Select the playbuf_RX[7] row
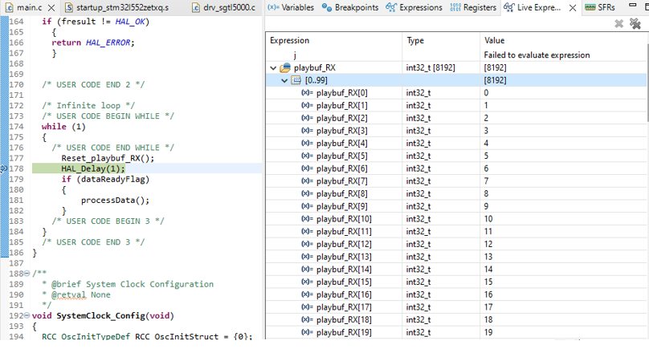Viewport: 649px width, 357px height. click(x=455, y=181)
